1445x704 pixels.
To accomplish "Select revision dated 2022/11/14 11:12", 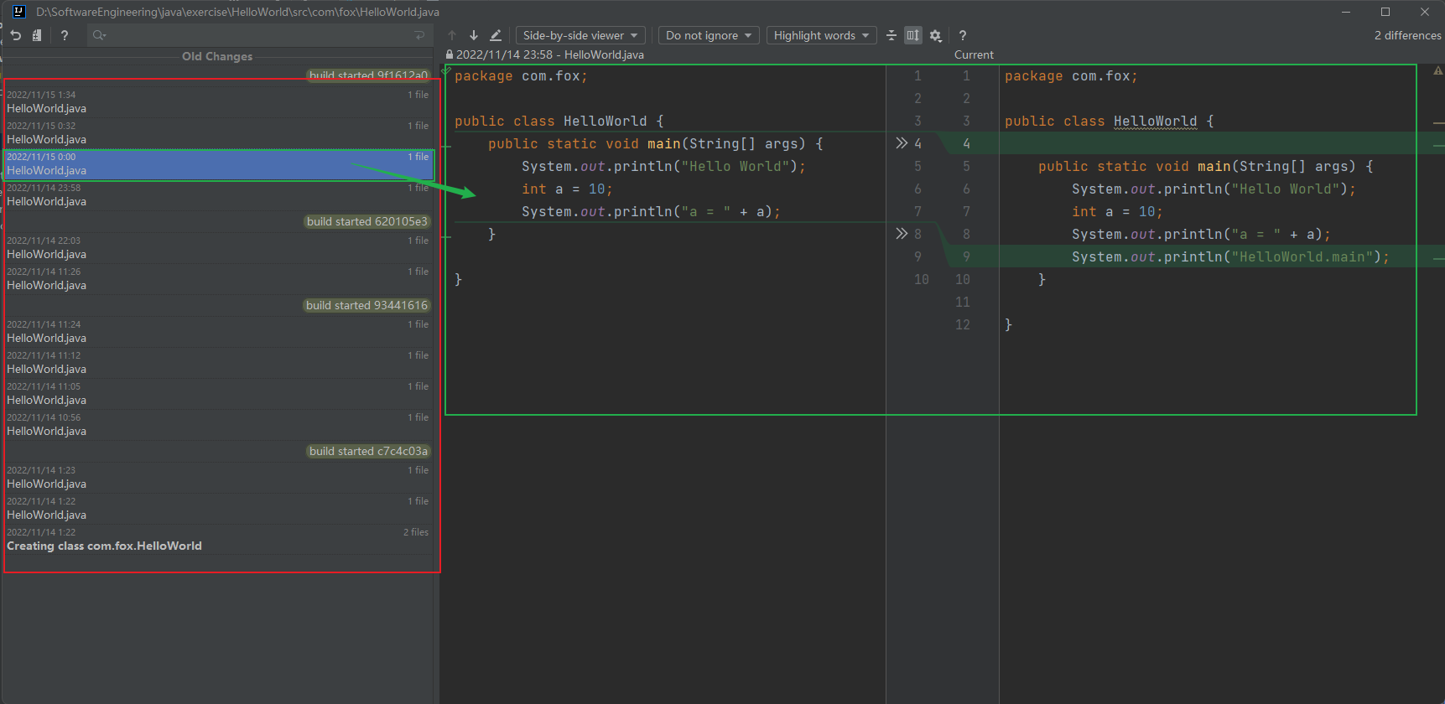I will pyautogui.click(x=217, y=363).
